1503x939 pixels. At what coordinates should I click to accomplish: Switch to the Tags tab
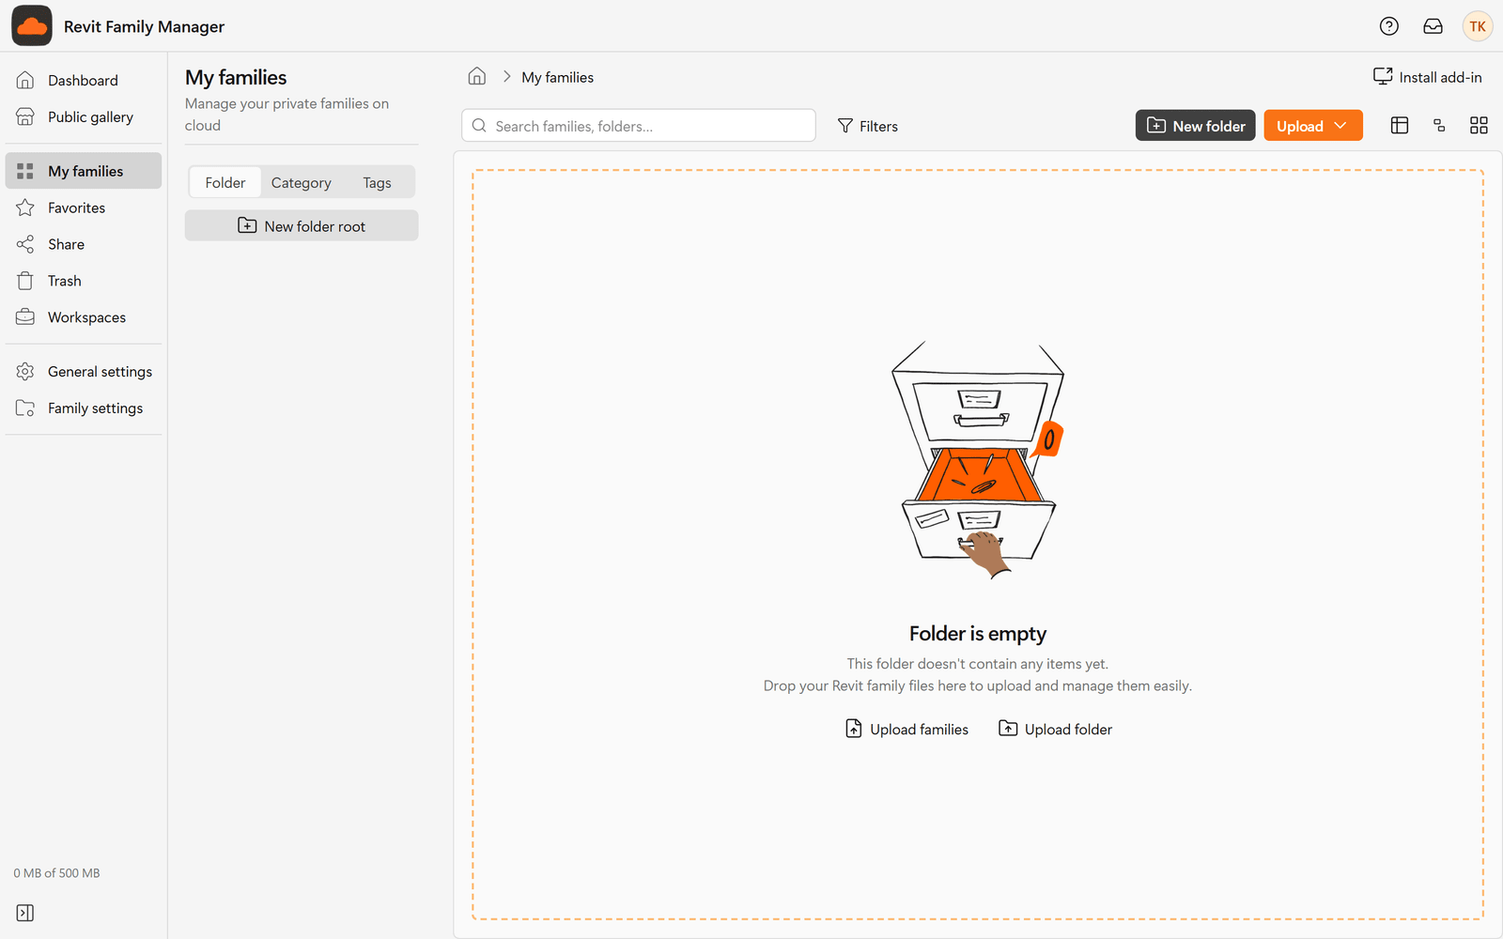coord(377,182)
